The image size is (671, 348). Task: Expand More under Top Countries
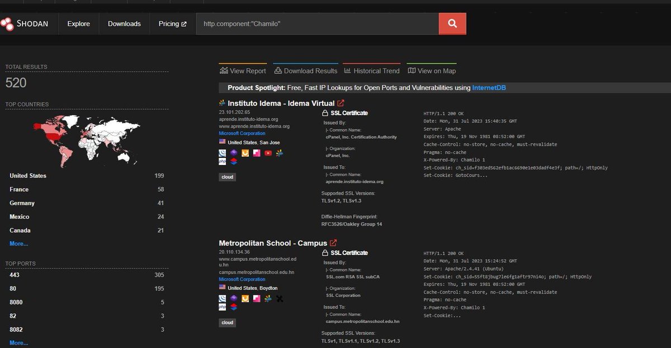[x=19, y=244]
